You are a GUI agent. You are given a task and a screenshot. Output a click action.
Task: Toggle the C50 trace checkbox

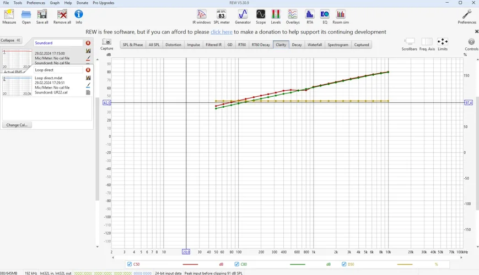130,265
